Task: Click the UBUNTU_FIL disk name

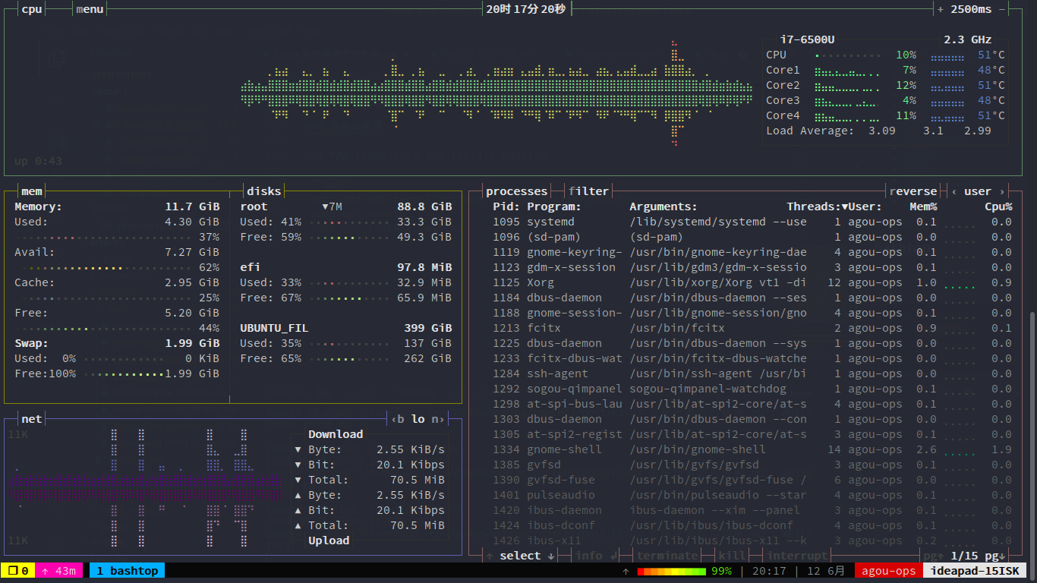Action: point(274,328)
